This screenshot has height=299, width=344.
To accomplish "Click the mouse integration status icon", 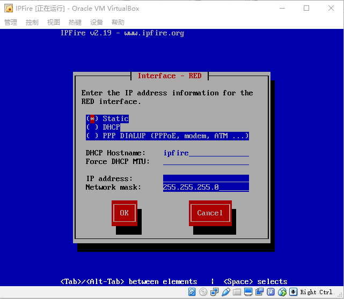I will (x=282, y=292).
